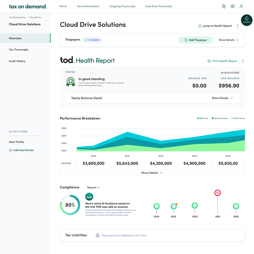
Task: Click the TOD AI guidance avatar
Action: (x=89, y=197)
